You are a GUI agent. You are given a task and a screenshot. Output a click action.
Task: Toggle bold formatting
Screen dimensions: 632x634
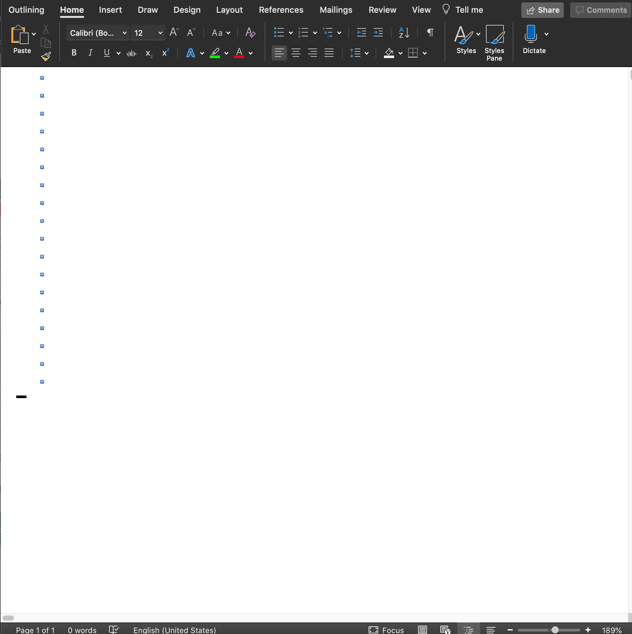pyautogui.click(x=74, y=52)
